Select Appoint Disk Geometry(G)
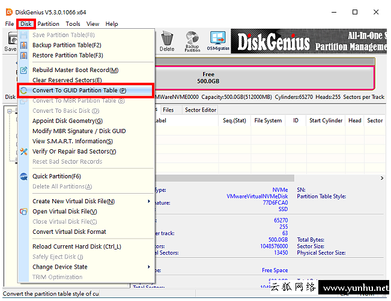 coord(68,121)
